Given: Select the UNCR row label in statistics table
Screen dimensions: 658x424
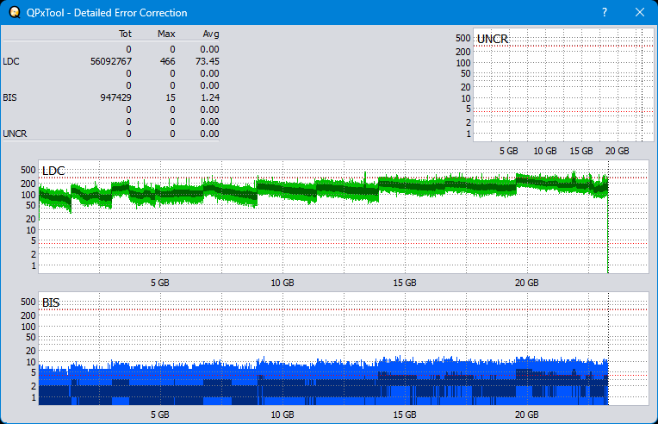Looking at the screenshot, I should [x=15, y=134].
